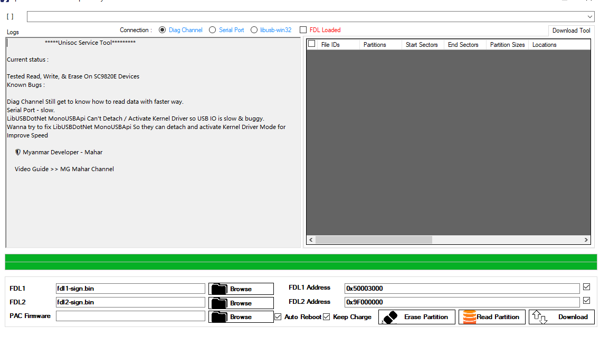This screenshot has width=600, height=337.
Task: Toggle the select-all checkbox in File IDs header
Action: pyautogui.click(x=311, y=44)
